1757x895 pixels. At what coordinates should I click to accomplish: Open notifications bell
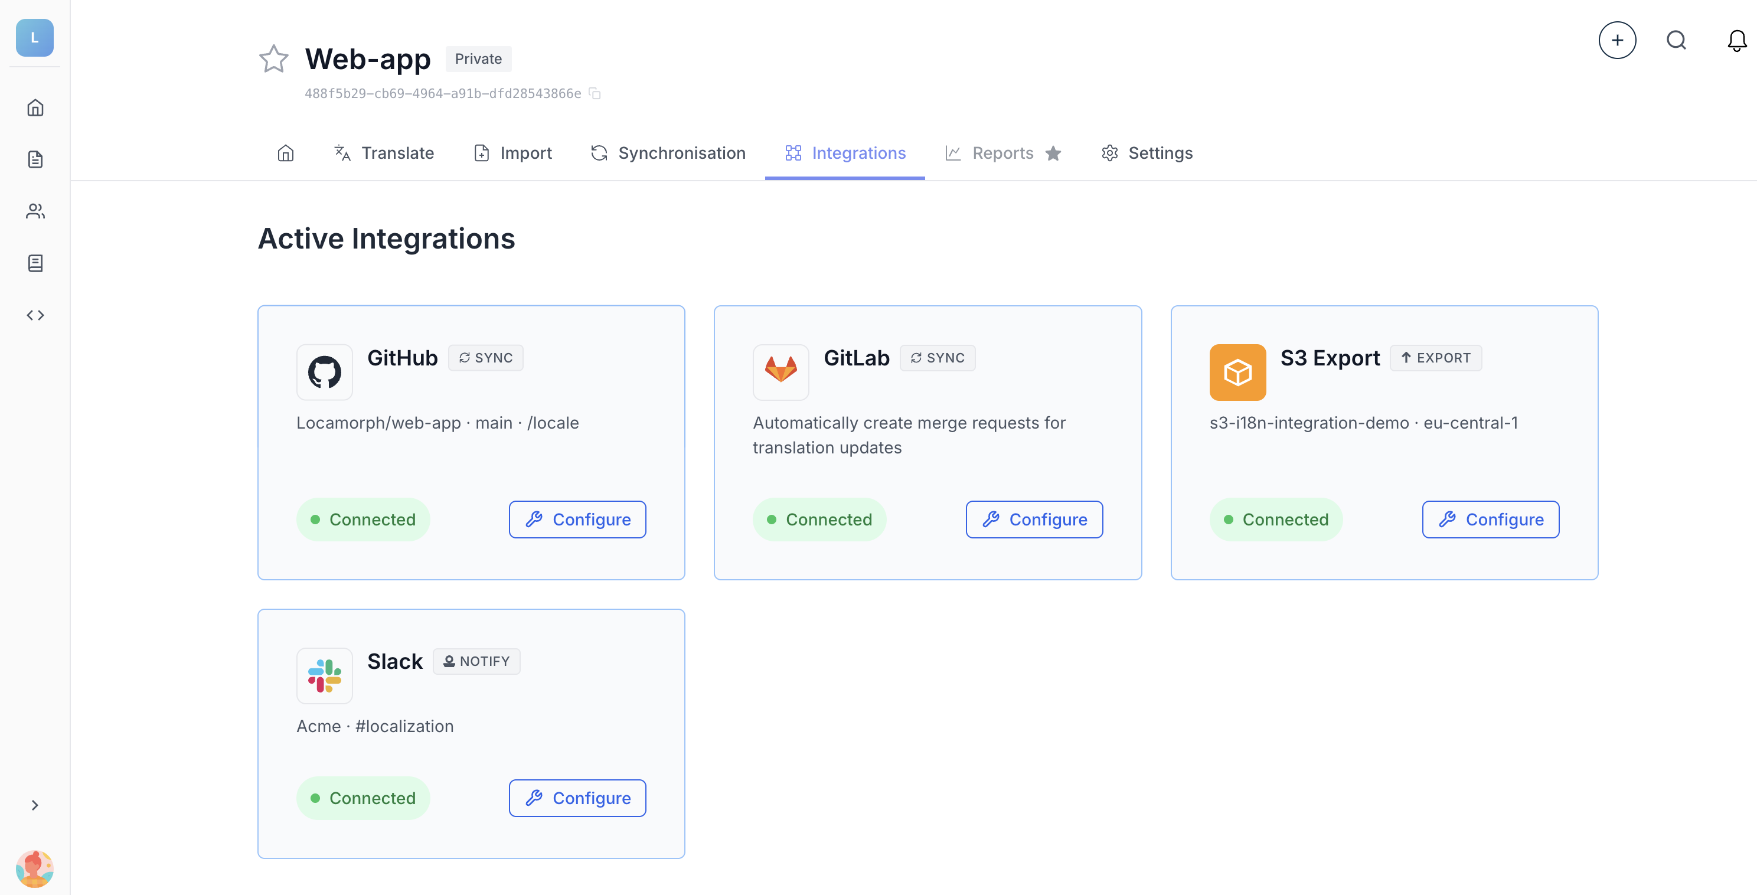(1736, 40)
